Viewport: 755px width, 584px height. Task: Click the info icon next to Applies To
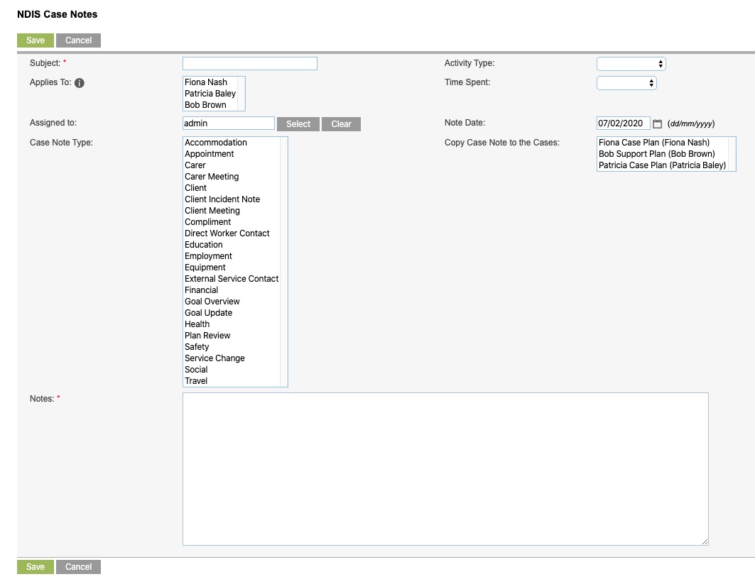[x=78, y=83]
